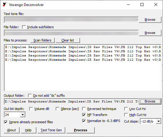Enable the Volume dB checkbox
The image size is (163, 137).
click(x=31, y=109)
